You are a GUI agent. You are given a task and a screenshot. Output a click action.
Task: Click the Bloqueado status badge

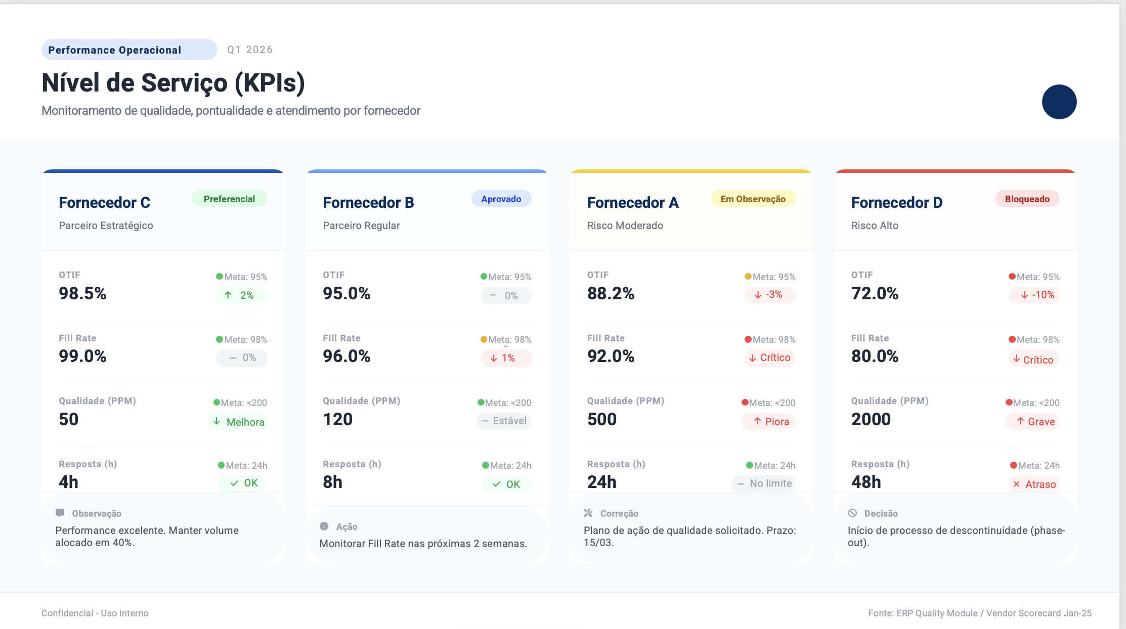[x=1027, y=199]
